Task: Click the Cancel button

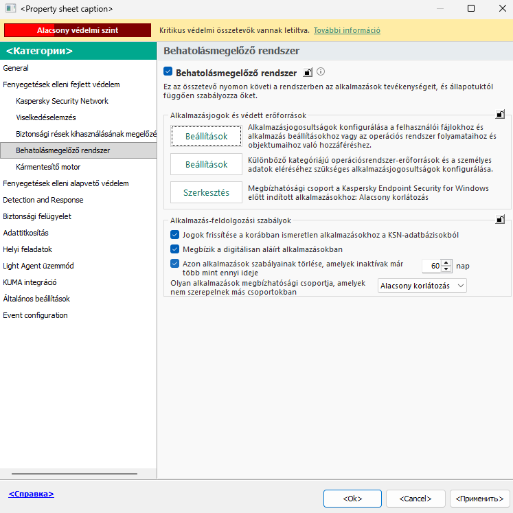Action: point(415,499)
